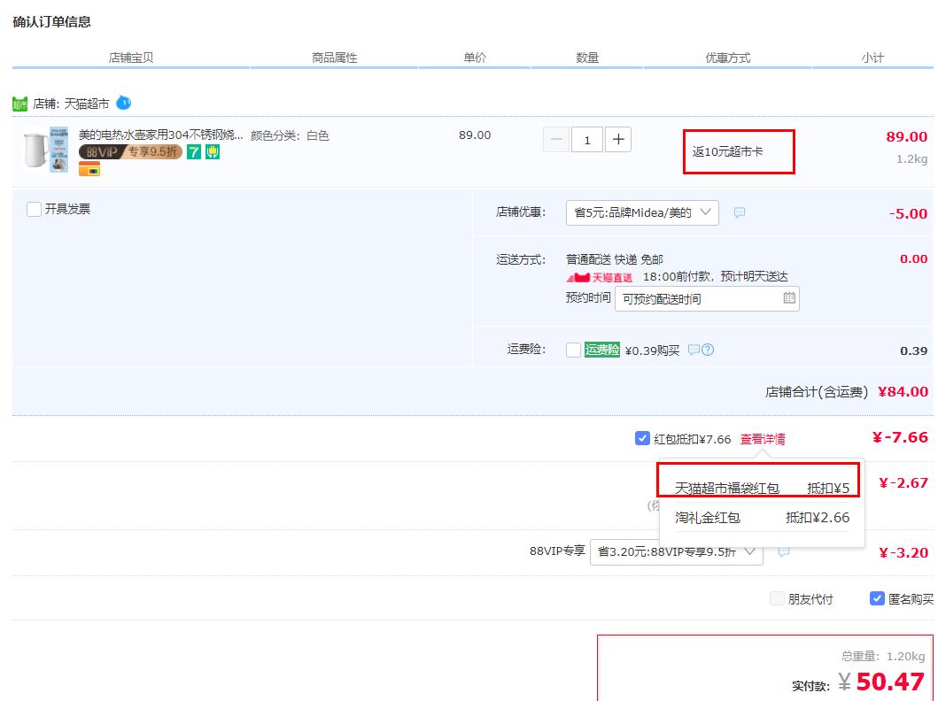Screen dimensions: 938x701
Task: Toggle the 匿名购买 anonymous purchase checkbox
Action: click(877, 598)
